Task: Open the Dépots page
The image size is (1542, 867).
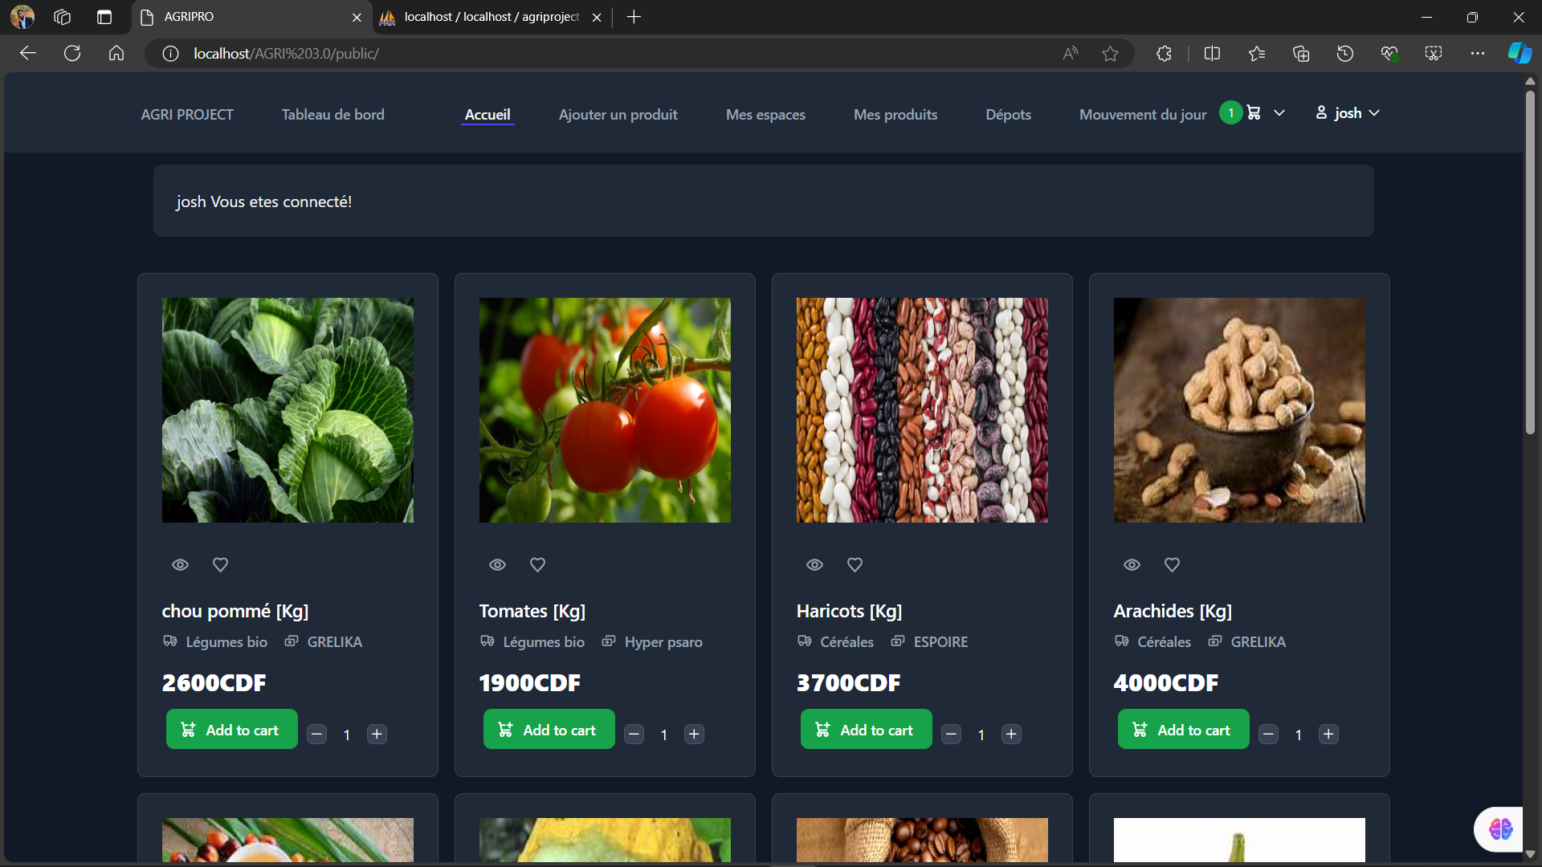Action: [1008, 115]
